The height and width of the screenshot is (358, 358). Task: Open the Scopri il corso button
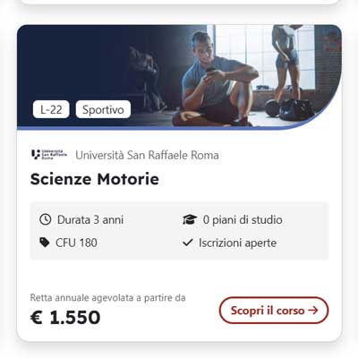click(x=274, y=311)
